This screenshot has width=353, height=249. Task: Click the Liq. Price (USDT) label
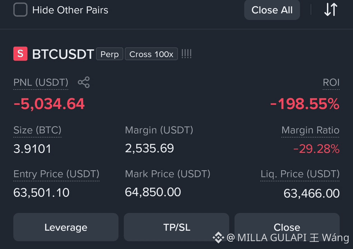click(x=300, y=174)
